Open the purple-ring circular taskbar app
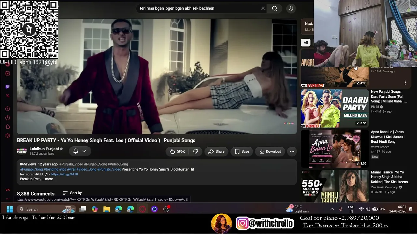417x234 pixels. point(154,209)
